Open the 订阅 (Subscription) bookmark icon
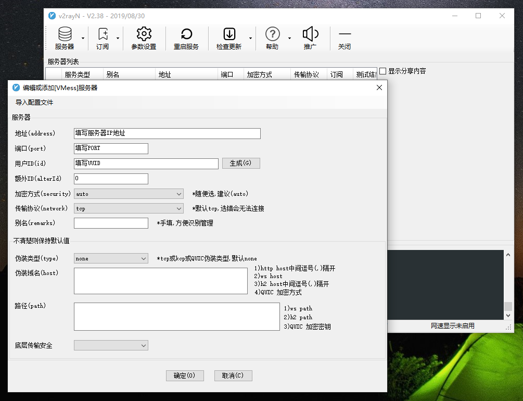Image resolution: width=523 pixels, height=401 pixels. pos(103,38)
